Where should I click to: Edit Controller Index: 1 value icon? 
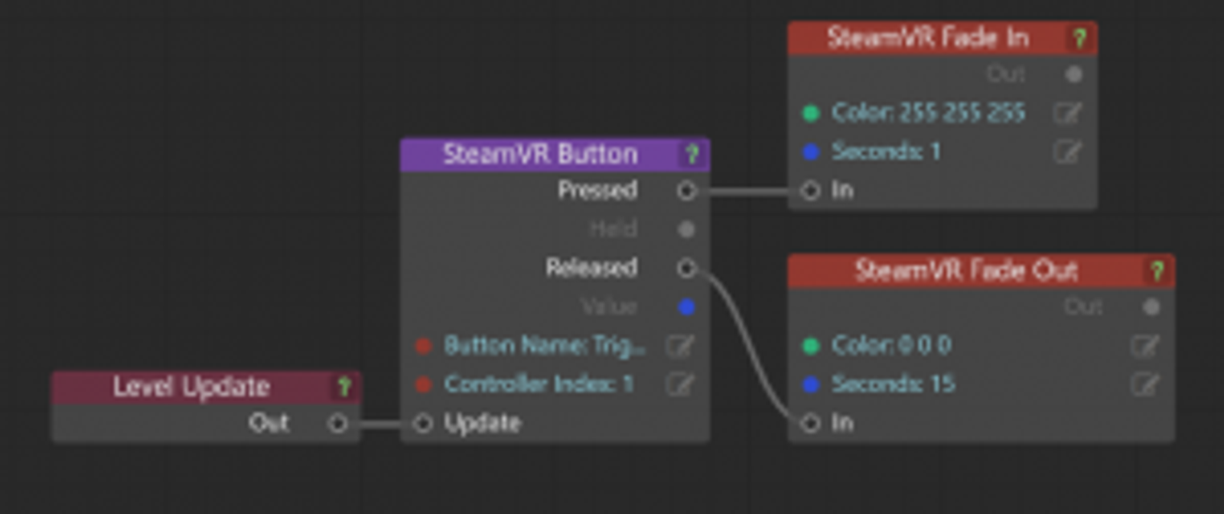(679, 384)
